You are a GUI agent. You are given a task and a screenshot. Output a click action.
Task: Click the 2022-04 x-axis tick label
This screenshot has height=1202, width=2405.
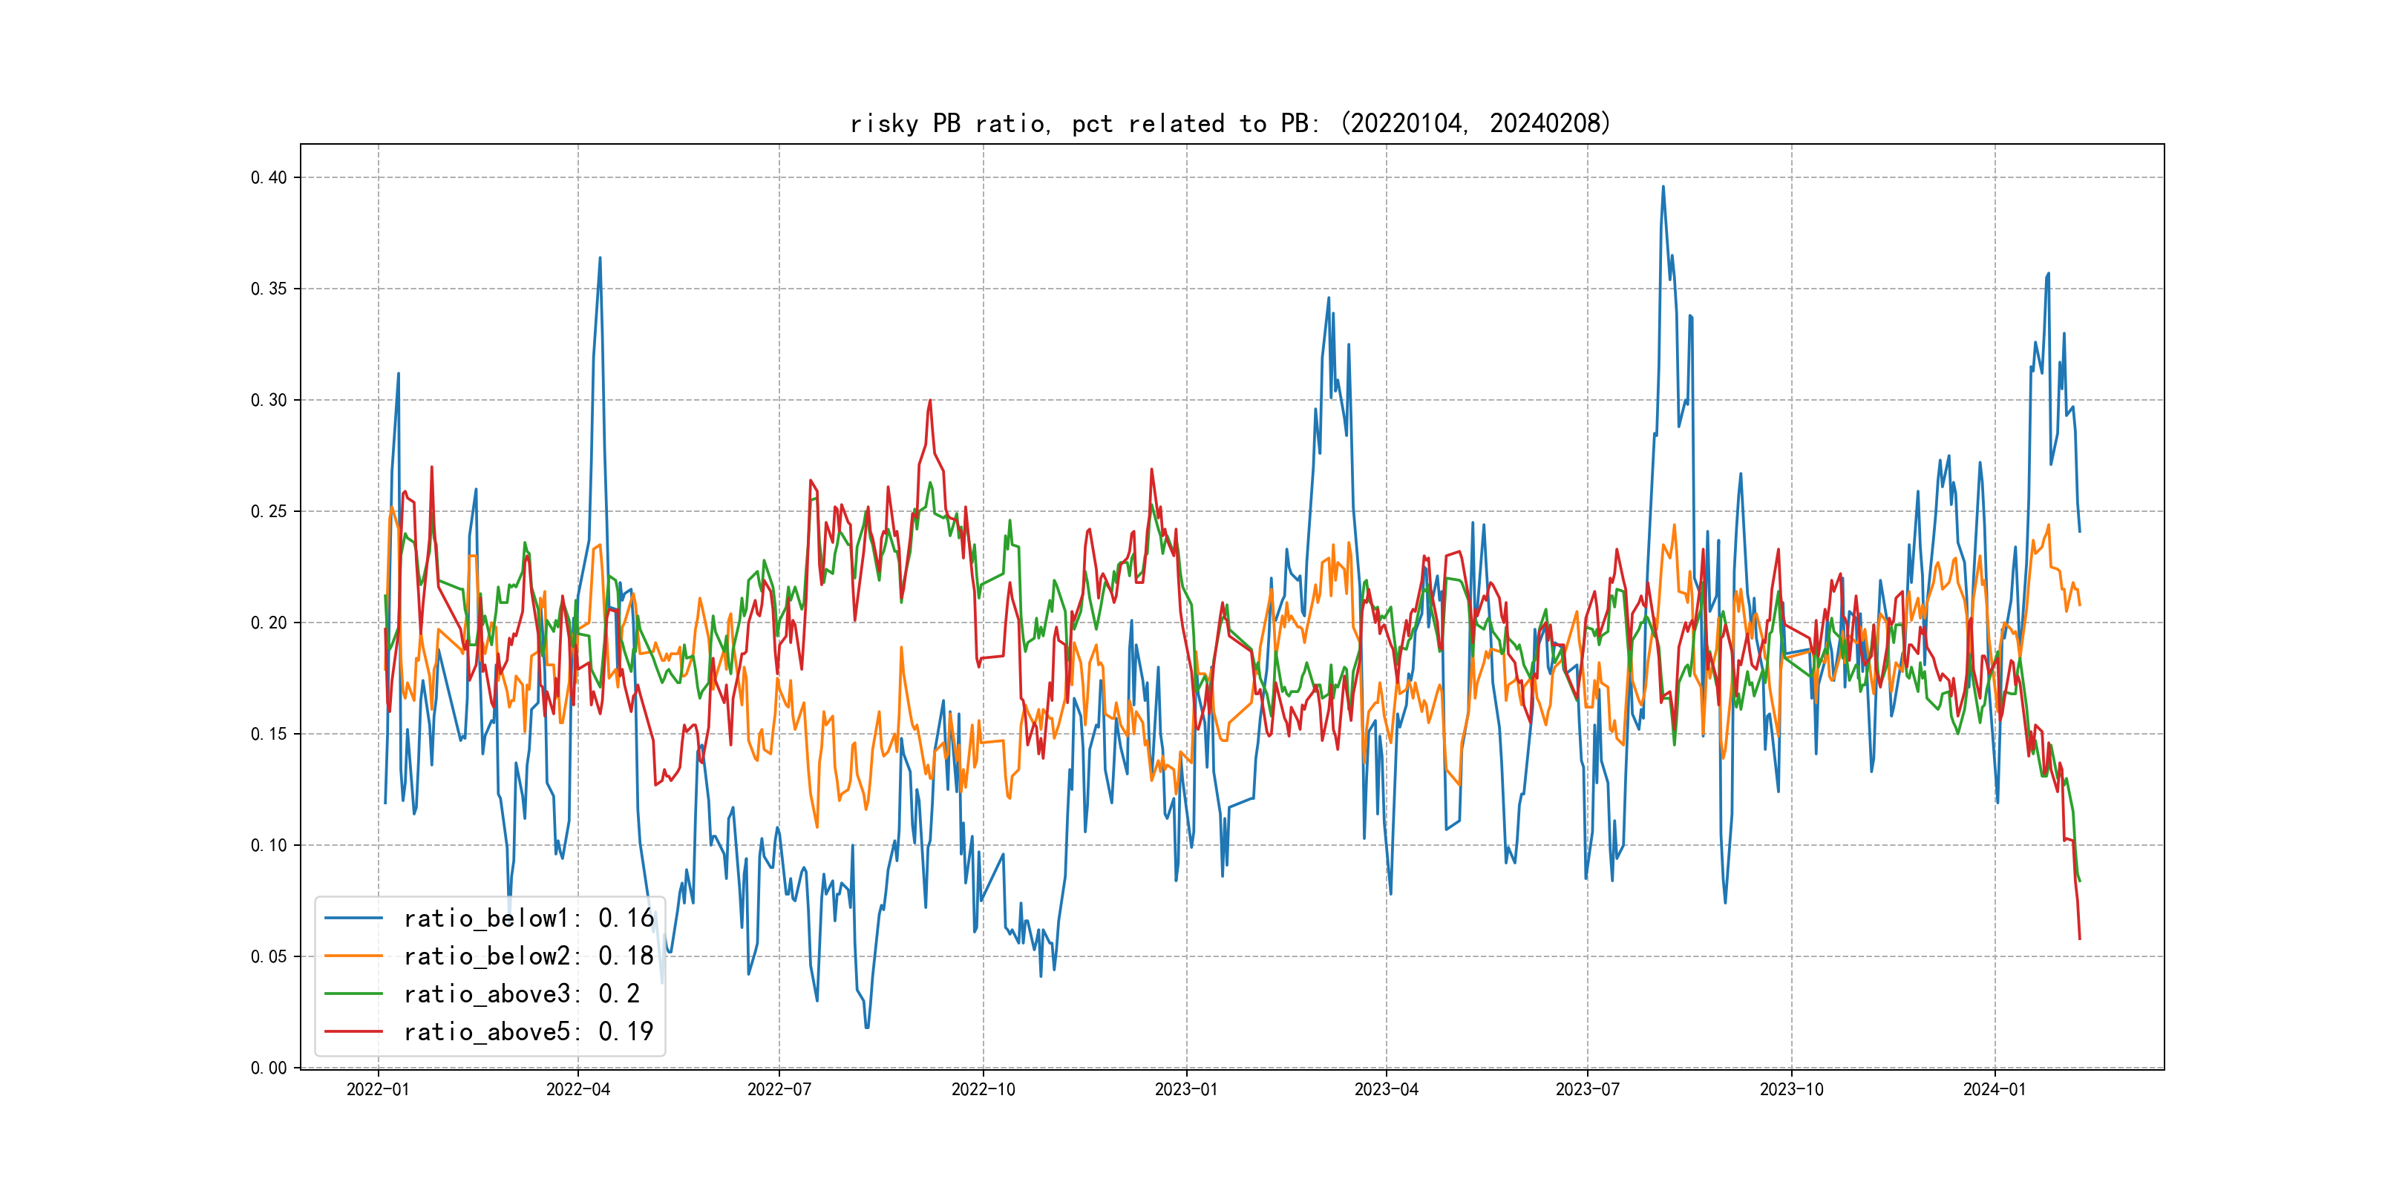[x=578, y=1089]
